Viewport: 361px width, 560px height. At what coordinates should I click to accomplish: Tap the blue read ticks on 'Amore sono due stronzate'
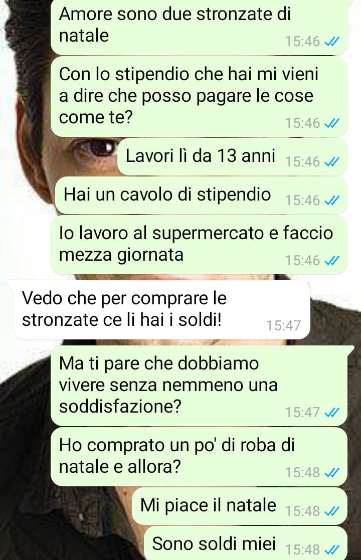click(331, 42)
